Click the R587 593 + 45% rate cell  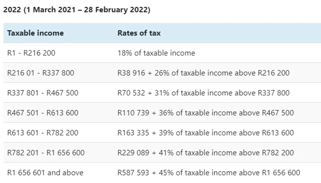[209, 172]
